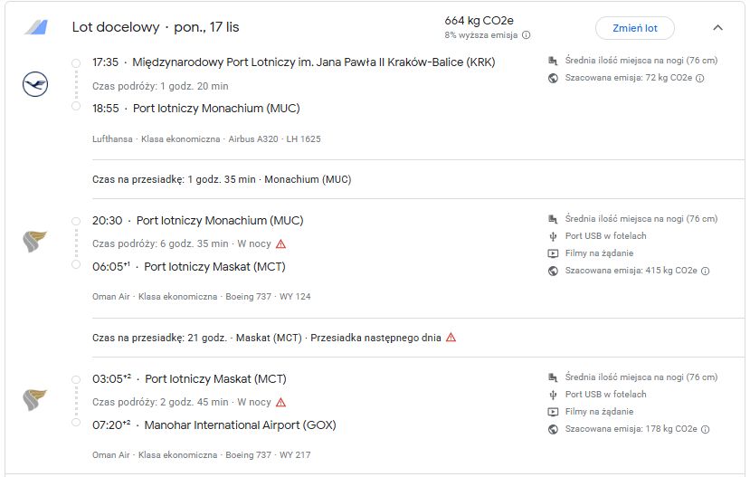Click Szacowana emisja: 72 kg CO2e

[x=629, y=78]
